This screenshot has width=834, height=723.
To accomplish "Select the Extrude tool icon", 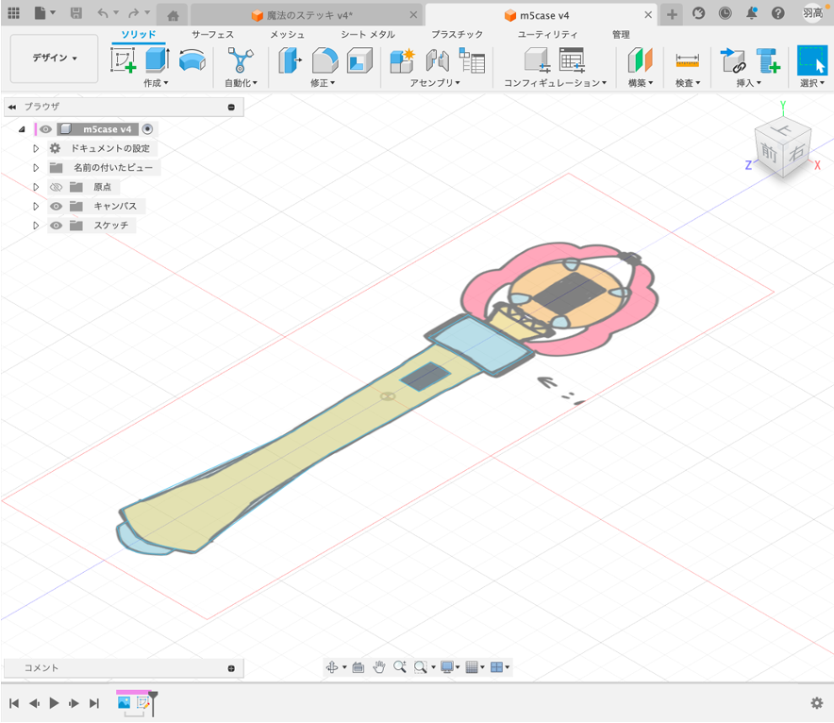I will pos(157,60).
